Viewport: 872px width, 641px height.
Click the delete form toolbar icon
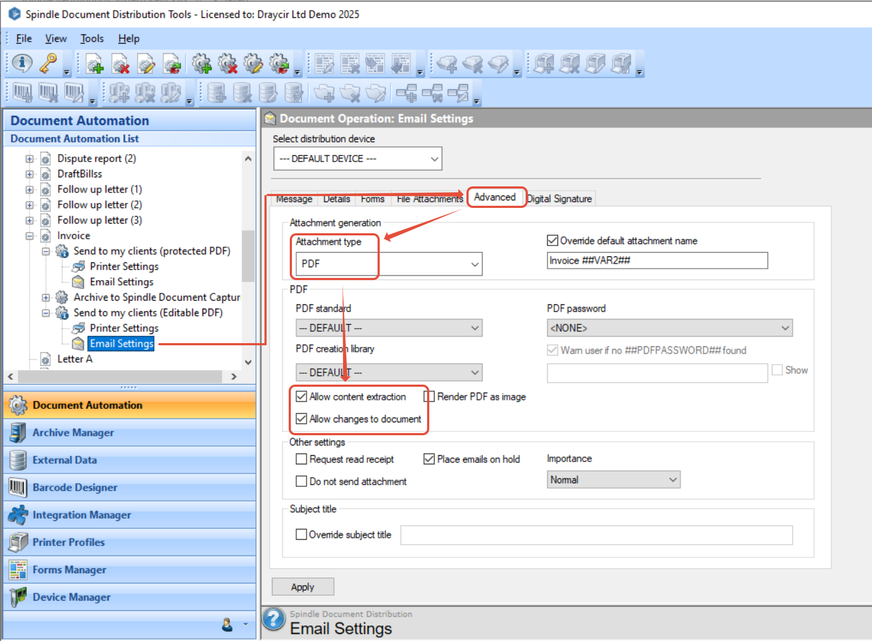(x=350, y=64)
